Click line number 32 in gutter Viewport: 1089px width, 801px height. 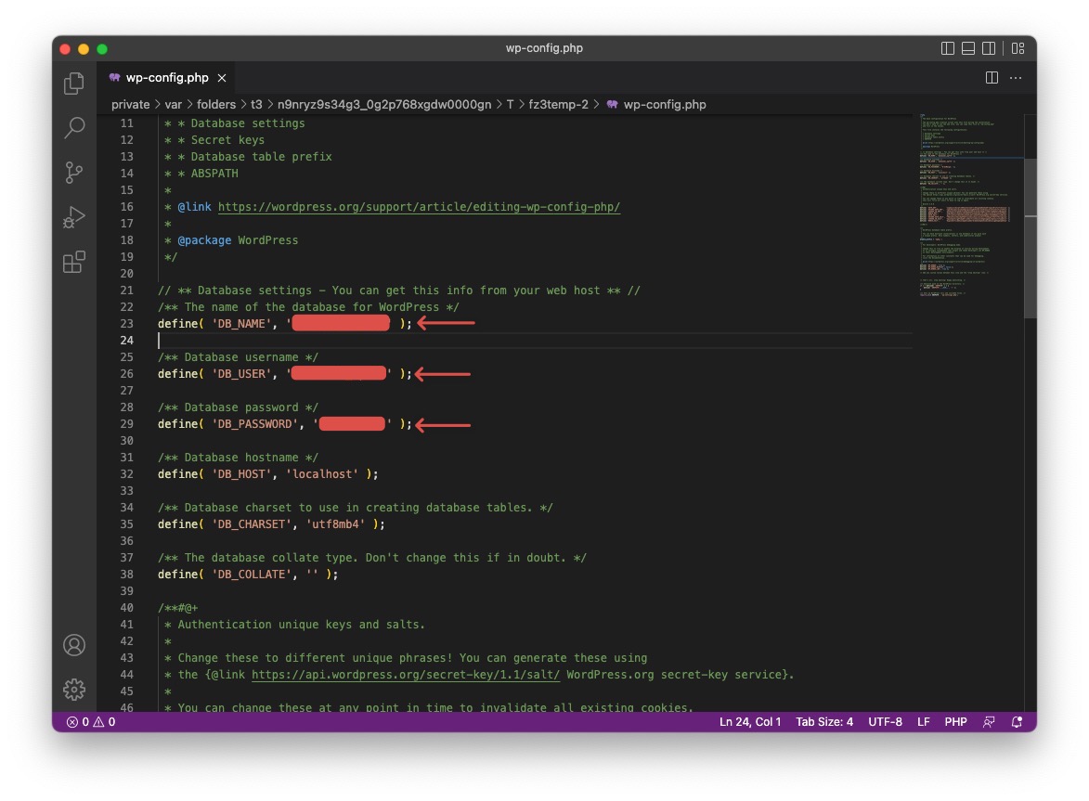click(126, 474)
